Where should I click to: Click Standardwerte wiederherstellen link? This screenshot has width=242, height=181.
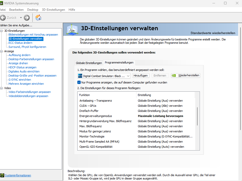(213, 33)
